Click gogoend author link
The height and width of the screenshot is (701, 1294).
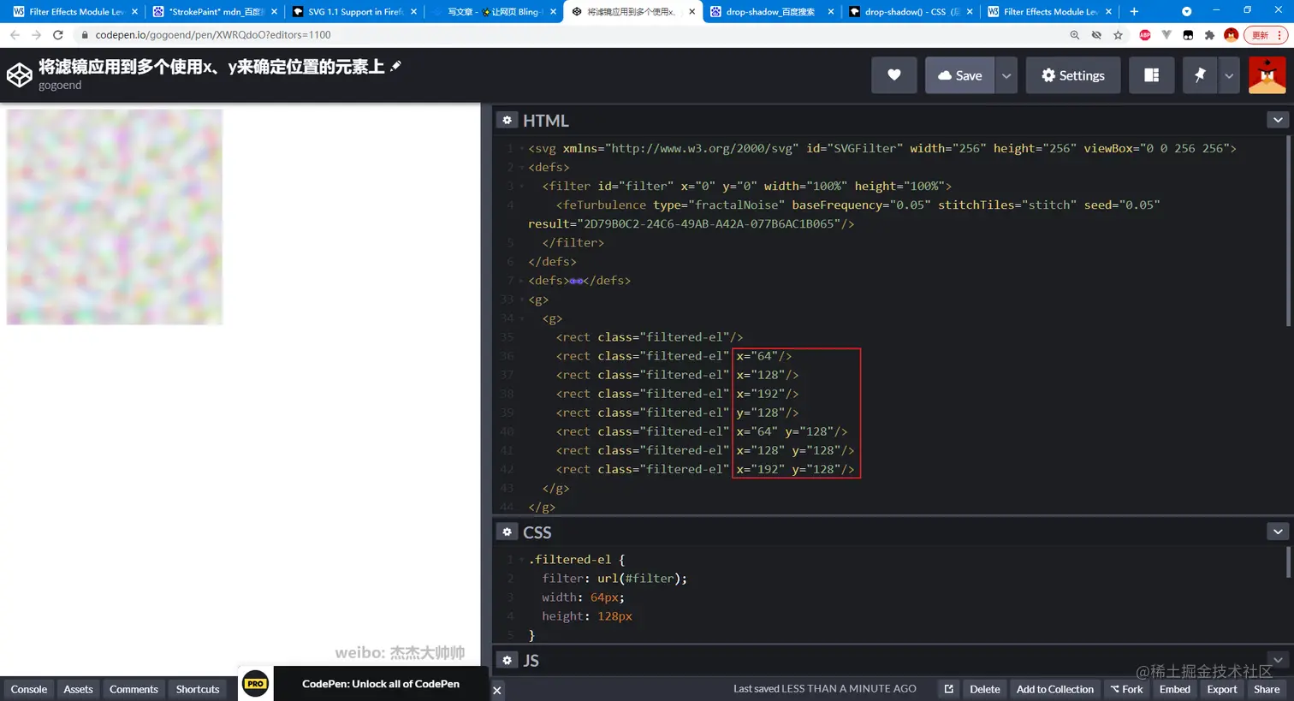point(60,85)
